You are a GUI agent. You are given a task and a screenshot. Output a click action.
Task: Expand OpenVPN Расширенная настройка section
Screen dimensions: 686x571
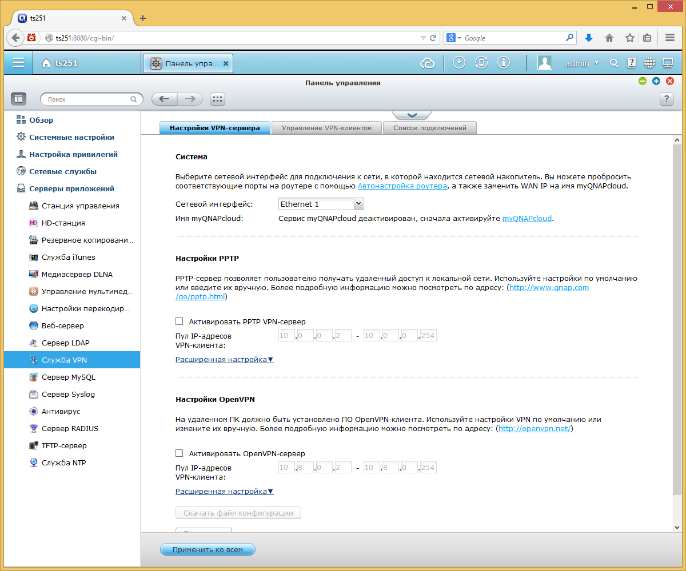pyautogui.click(x=224, y=491)
